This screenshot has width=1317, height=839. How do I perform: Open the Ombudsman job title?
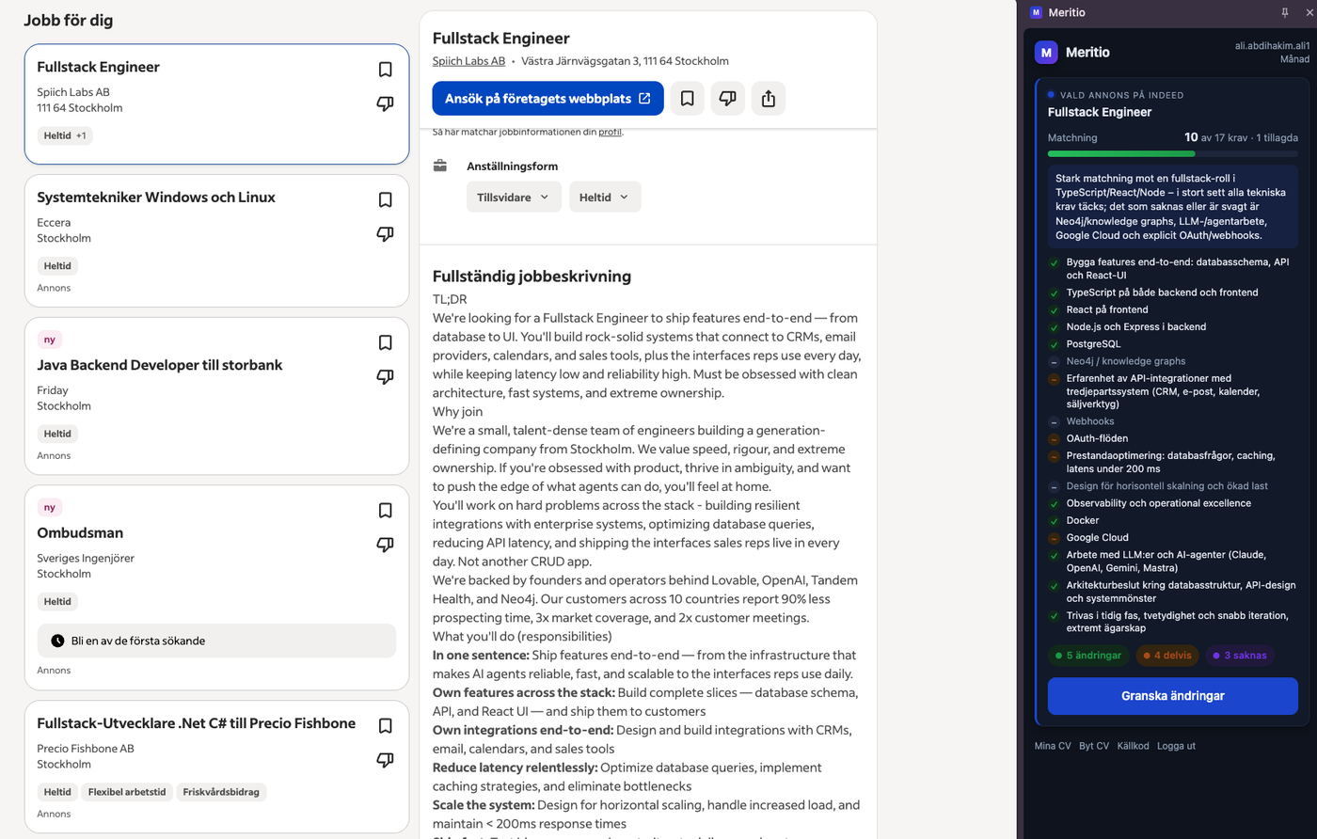[x=80, y=532]
